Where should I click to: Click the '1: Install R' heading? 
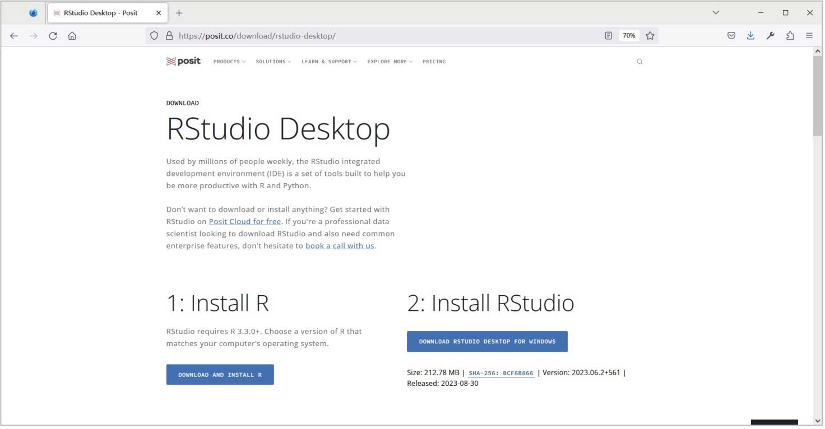point(217,303)
